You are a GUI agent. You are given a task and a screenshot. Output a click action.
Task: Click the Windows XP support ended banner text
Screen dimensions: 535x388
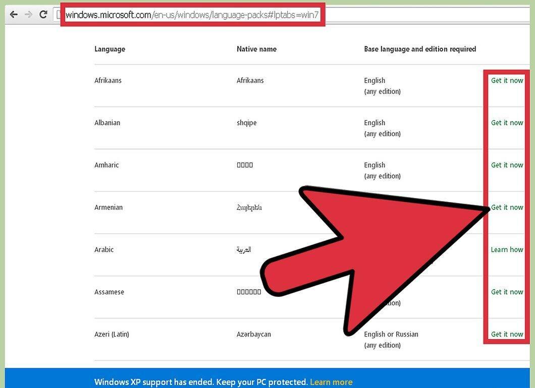click(x=201, y=382)
